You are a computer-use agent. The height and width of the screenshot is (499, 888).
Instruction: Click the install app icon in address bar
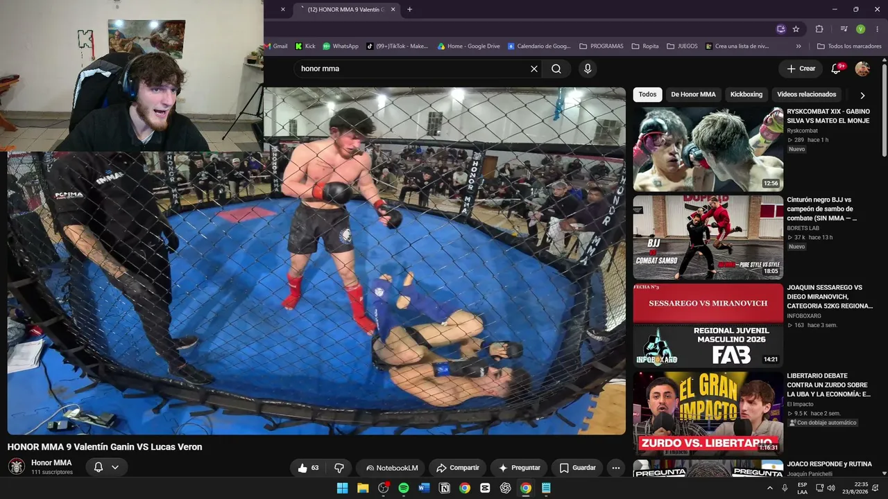(780, 29)
